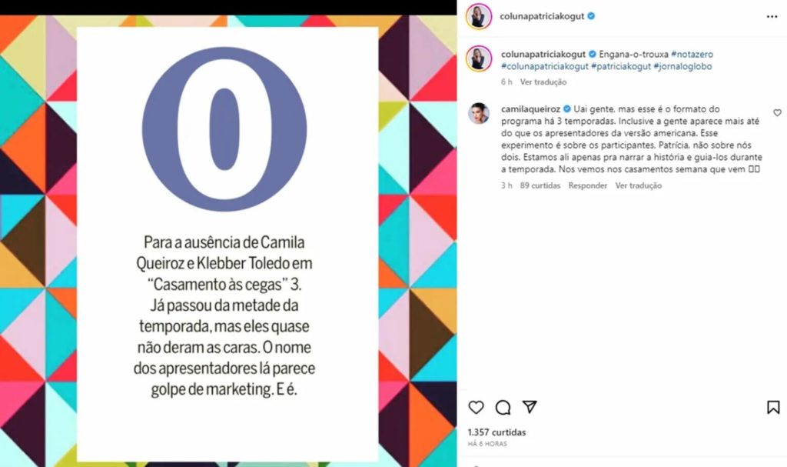The width and height of the screenshot is (787, 467).
Task: Open the #jornaloglobo hashtag
Action: click(x=682, y=66)
